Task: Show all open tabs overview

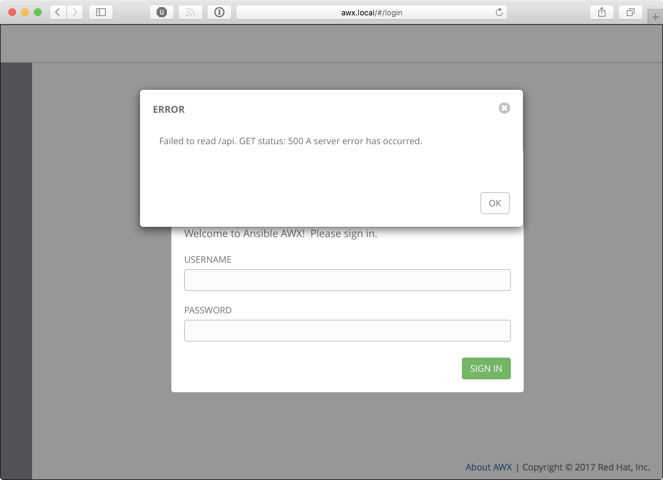Action: [630, 12]
